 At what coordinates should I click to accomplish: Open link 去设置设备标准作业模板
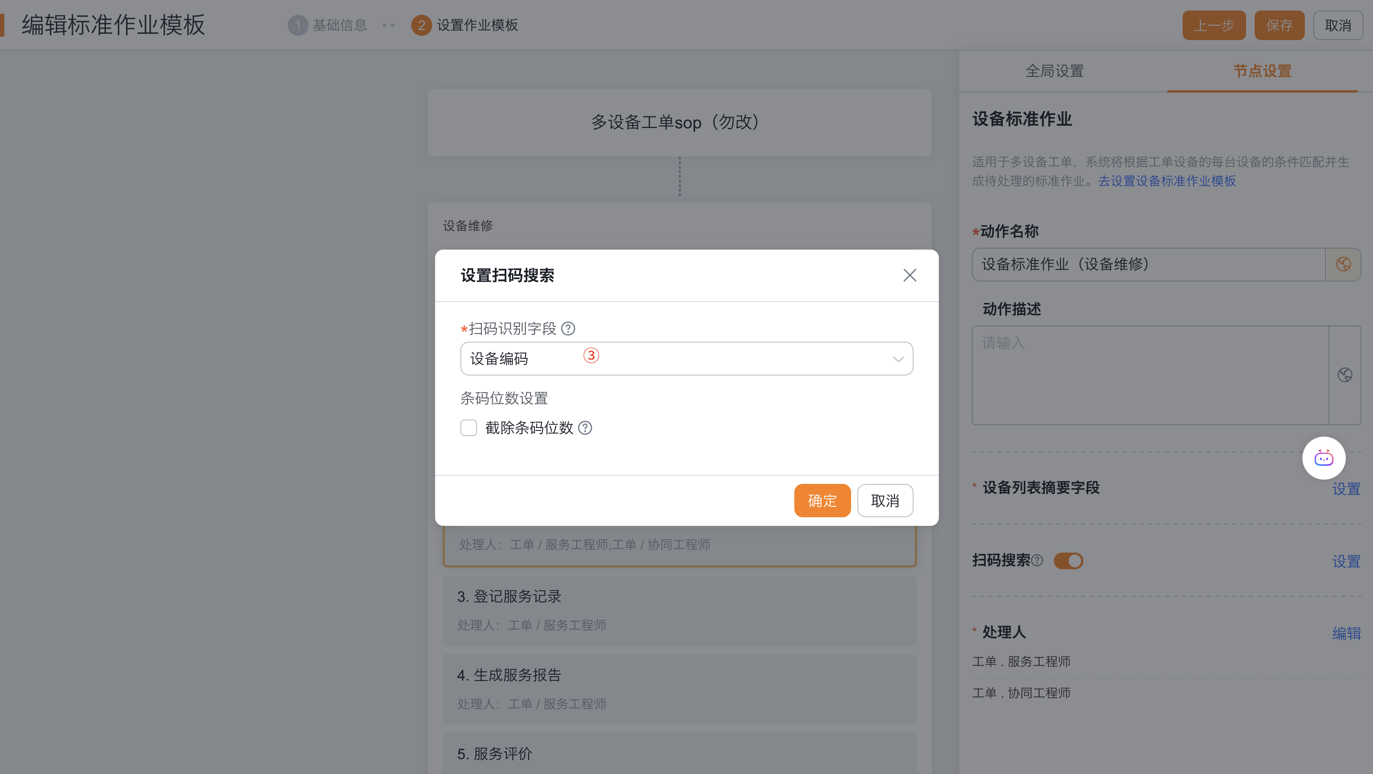coord(1167,181)
